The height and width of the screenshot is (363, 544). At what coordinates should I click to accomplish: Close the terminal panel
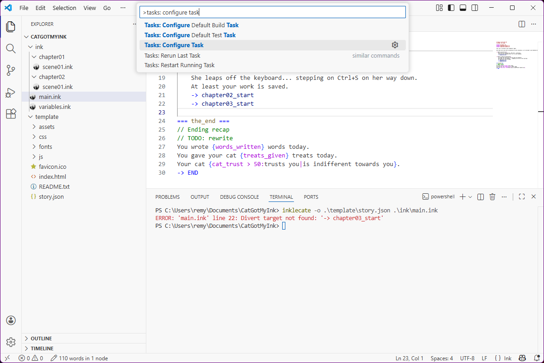pyautogui.click(x=534, y=197)
